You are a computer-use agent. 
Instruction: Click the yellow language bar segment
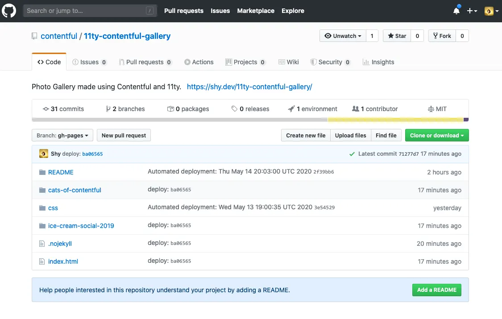(395, 120)
